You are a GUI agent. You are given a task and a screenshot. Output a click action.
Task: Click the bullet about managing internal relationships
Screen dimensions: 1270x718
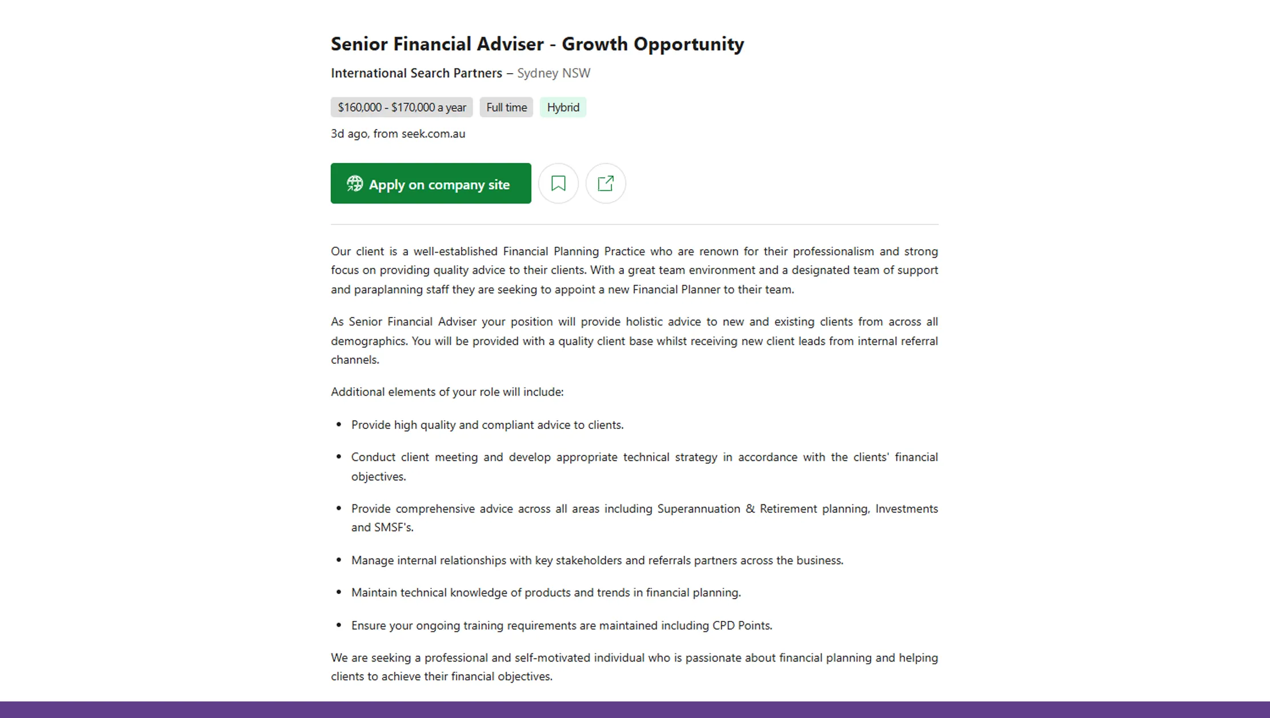(597, 560)
